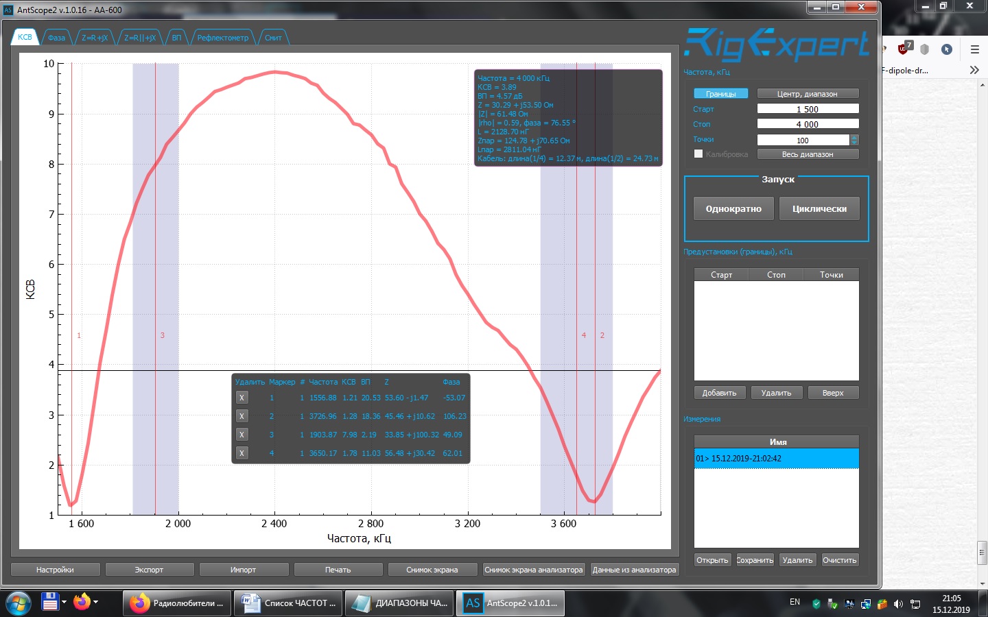The image size is (988, 617).
Task: Click the volume speaker tray icon
Action: 898,604
